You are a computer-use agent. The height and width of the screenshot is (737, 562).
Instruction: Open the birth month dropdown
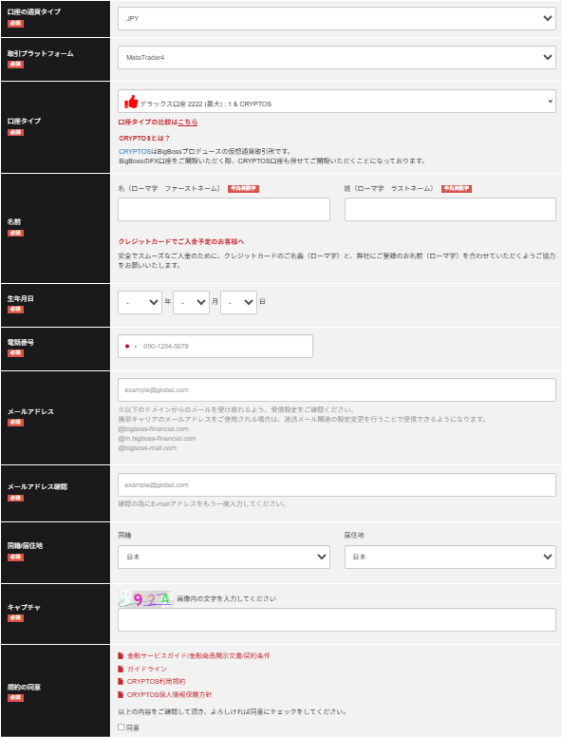tap(191, 302)
